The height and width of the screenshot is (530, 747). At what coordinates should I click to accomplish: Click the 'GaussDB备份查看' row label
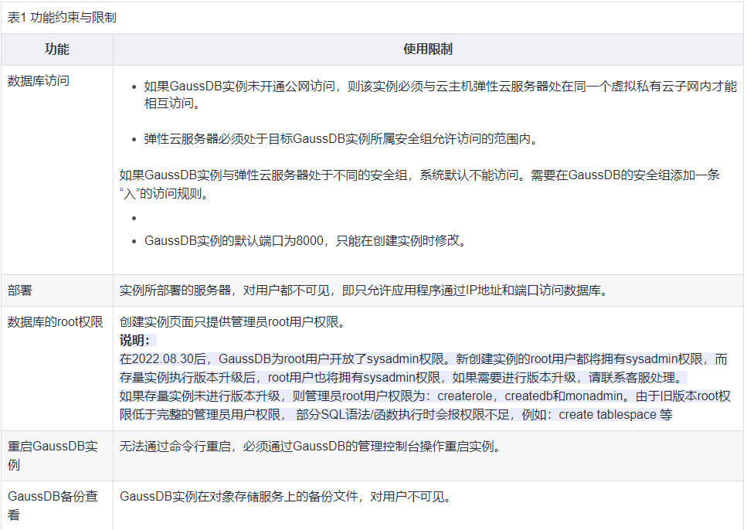53,505
